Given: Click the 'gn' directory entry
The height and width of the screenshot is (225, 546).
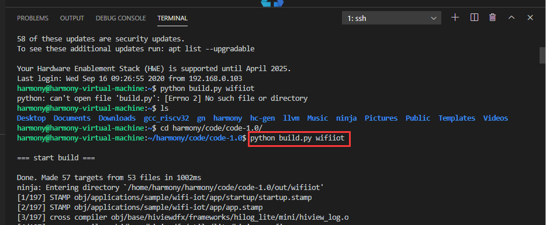Looking at the screenshot, I should click(x=201, y=119).
